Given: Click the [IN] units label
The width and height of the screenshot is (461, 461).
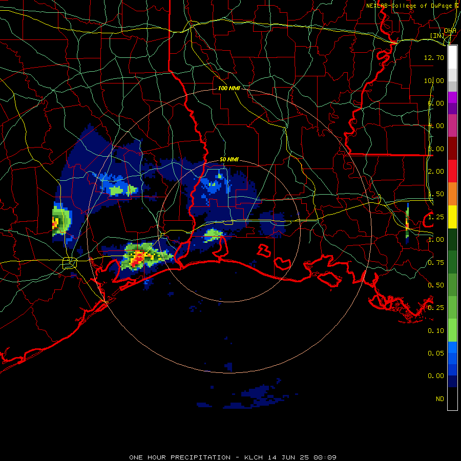Looking at the screenshot, I should click(x=437, y=35).
